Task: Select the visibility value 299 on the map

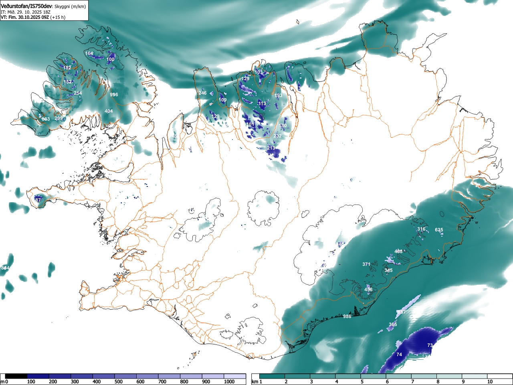Action: click(59, 118)
